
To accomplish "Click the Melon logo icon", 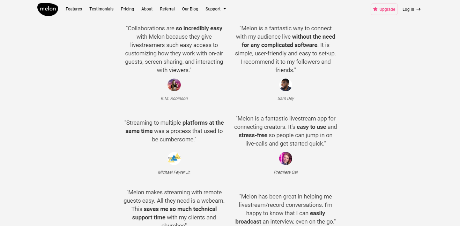I will point(48,9).
